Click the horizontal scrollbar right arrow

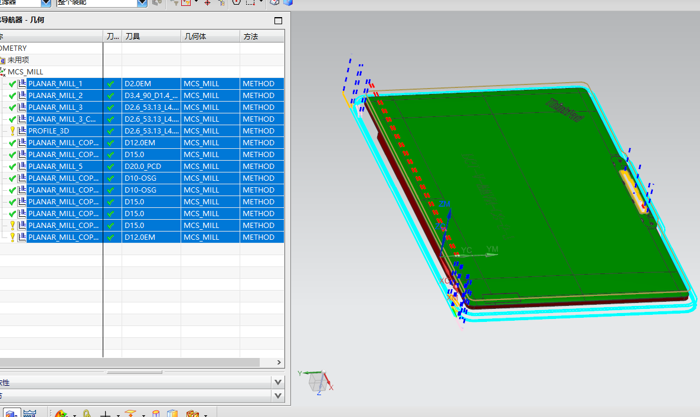coord(279,363)
